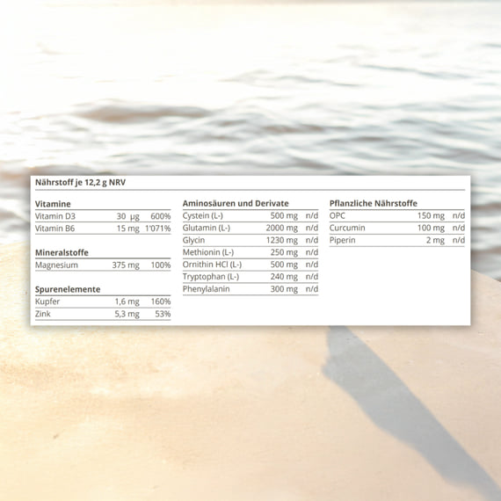Click the Phenylalanin row
Image resolution: width=501 pixels, height=501 pixels.
pyautogui.click(x=250, y=289)
